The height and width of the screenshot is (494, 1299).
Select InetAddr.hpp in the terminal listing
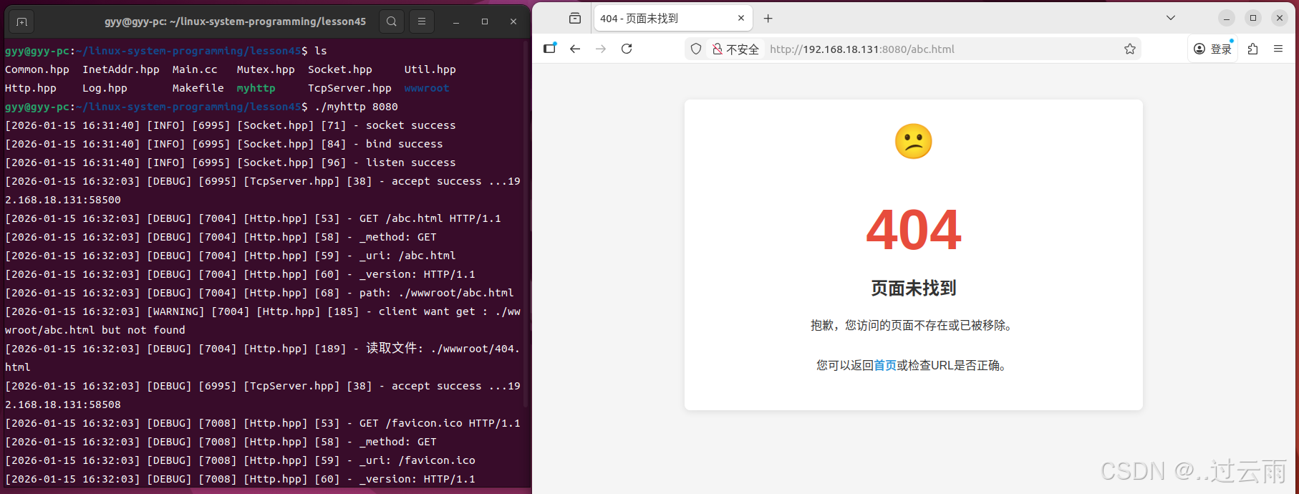click(x=121, y=69)
